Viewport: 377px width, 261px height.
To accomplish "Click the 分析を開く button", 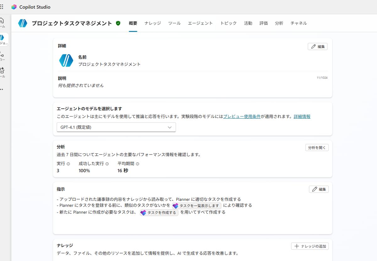I will pos(317,147).
